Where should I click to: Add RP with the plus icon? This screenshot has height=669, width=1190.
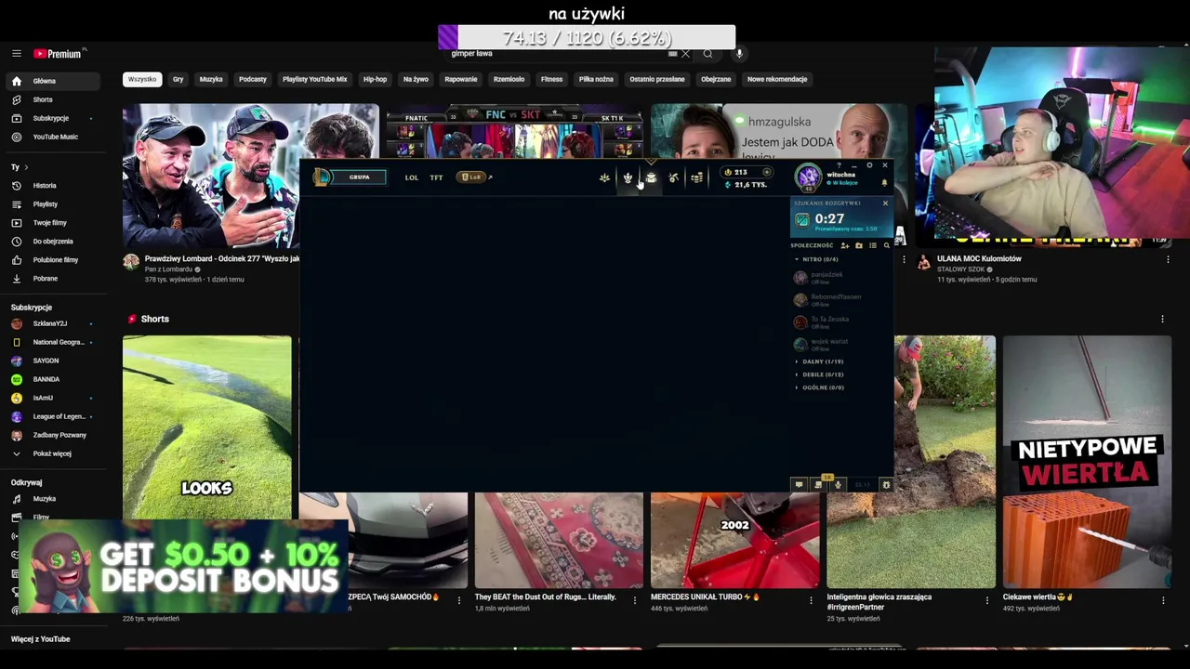pyautogui.click(x=767, y=172)
